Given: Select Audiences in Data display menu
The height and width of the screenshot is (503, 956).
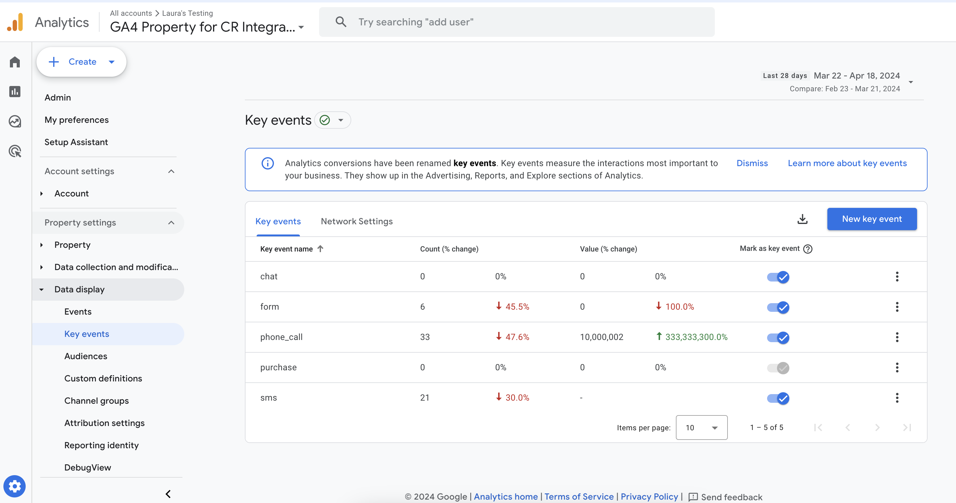Looking at the screenshot, I should [x=86, y=356].
